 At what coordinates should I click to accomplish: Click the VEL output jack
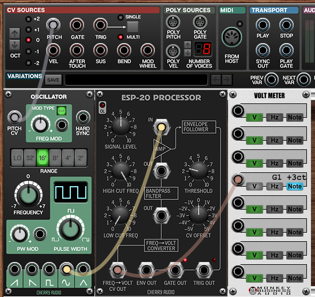[53, 51]
